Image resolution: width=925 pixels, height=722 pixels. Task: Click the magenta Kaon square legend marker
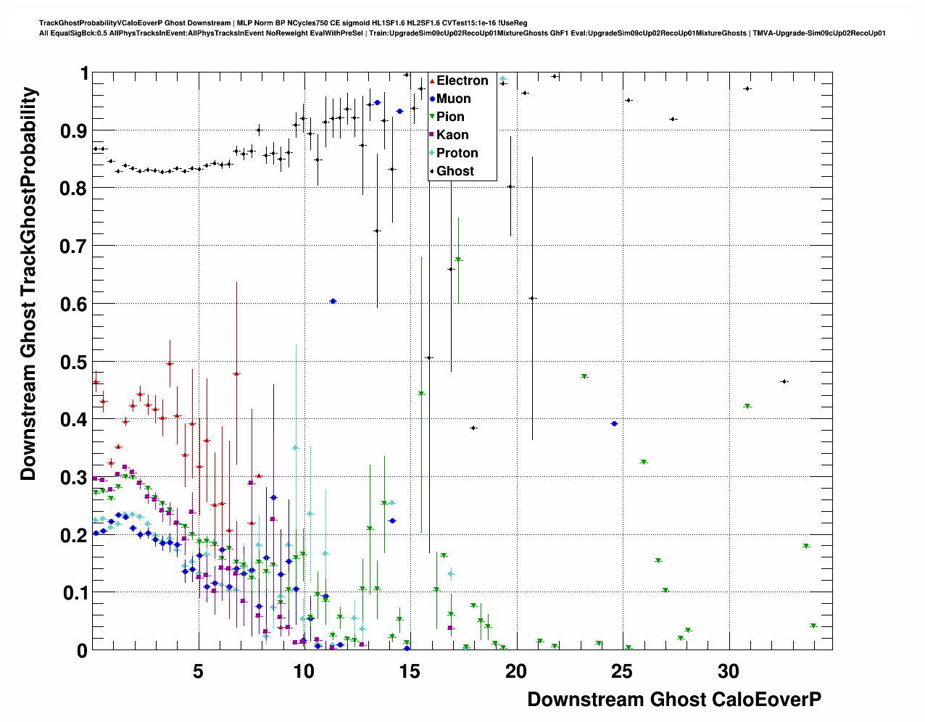click(x=432, y=135)
